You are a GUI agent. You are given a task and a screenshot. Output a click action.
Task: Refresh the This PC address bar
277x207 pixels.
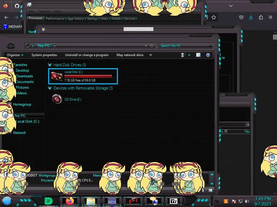click(152, 46)
